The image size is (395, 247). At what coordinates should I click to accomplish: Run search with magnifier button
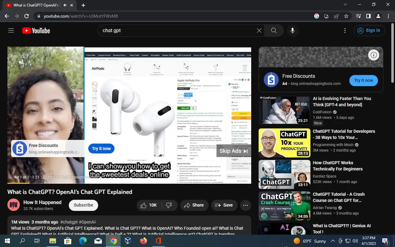274,31
